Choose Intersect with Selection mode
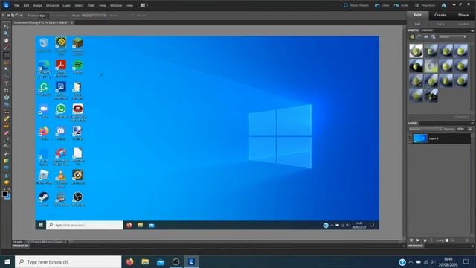This screenshot has width=476, height=268. [x=22, y=15]
